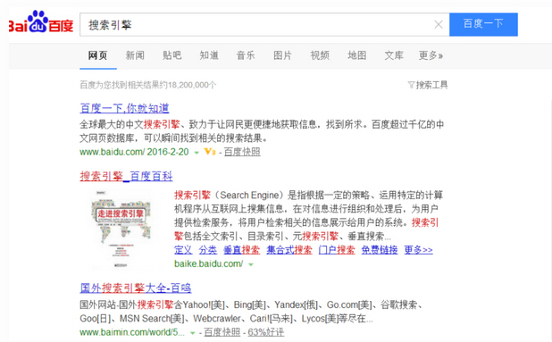Click the 63%好评 rating link
This screenshot has height=342, width=552.
pyautogui.click(x=266, y=332)
